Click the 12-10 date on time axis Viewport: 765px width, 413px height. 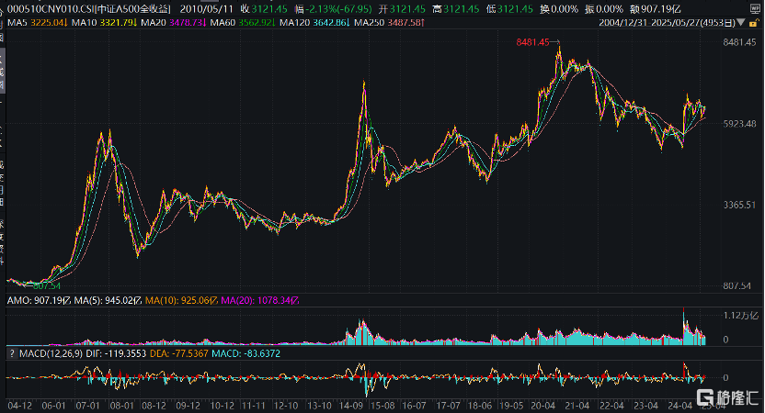[x=285, y=406]
